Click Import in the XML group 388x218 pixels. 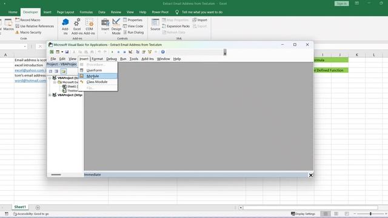tap(200, 20)
